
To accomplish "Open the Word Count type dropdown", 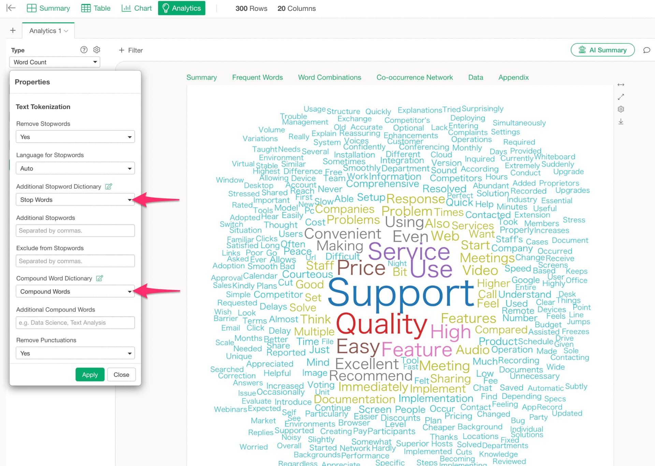I will pyautogui.click(x=55, y=62).
